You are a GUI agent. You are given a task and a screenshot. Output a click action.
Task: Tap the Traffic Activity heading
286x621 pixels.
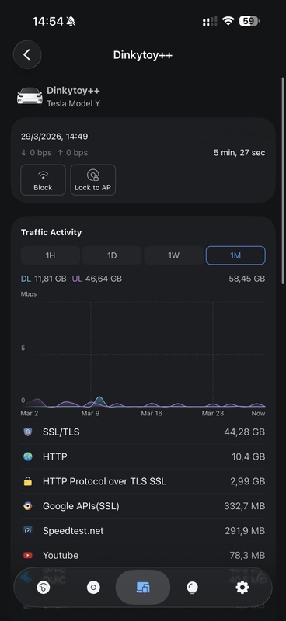pyautogui.click(x=51, y=232)
